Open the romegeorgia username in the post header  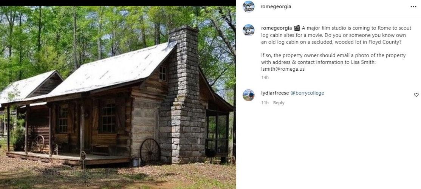coord(276,7)
